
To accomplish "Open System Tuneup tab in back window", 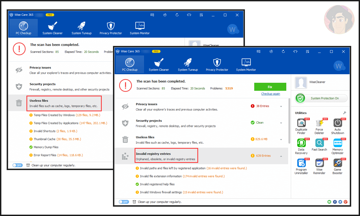I will pos(81,28).
